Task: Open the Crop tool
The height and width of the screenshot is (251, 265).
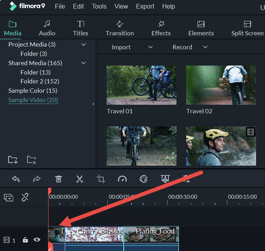Action: 101,179
